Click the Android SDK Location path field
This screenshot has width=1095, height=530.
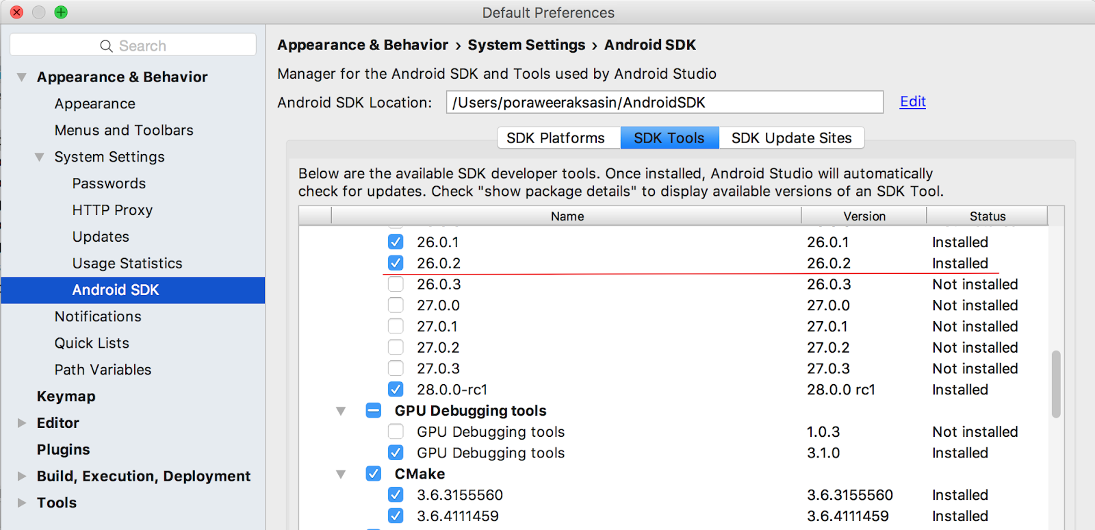[665, 103]
